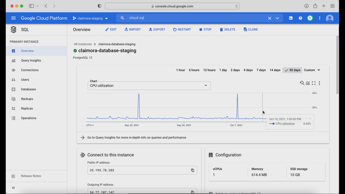Viewport: 345px width, 194px height.
Task: Select the 14 days time range
Action: pyautogui.click(x=275, y=70)
